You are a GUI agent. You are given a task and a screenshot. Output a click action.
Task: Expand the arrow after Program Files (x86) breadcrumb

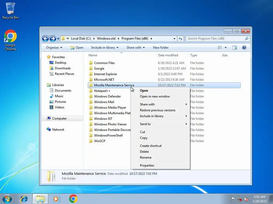(151, 39)
